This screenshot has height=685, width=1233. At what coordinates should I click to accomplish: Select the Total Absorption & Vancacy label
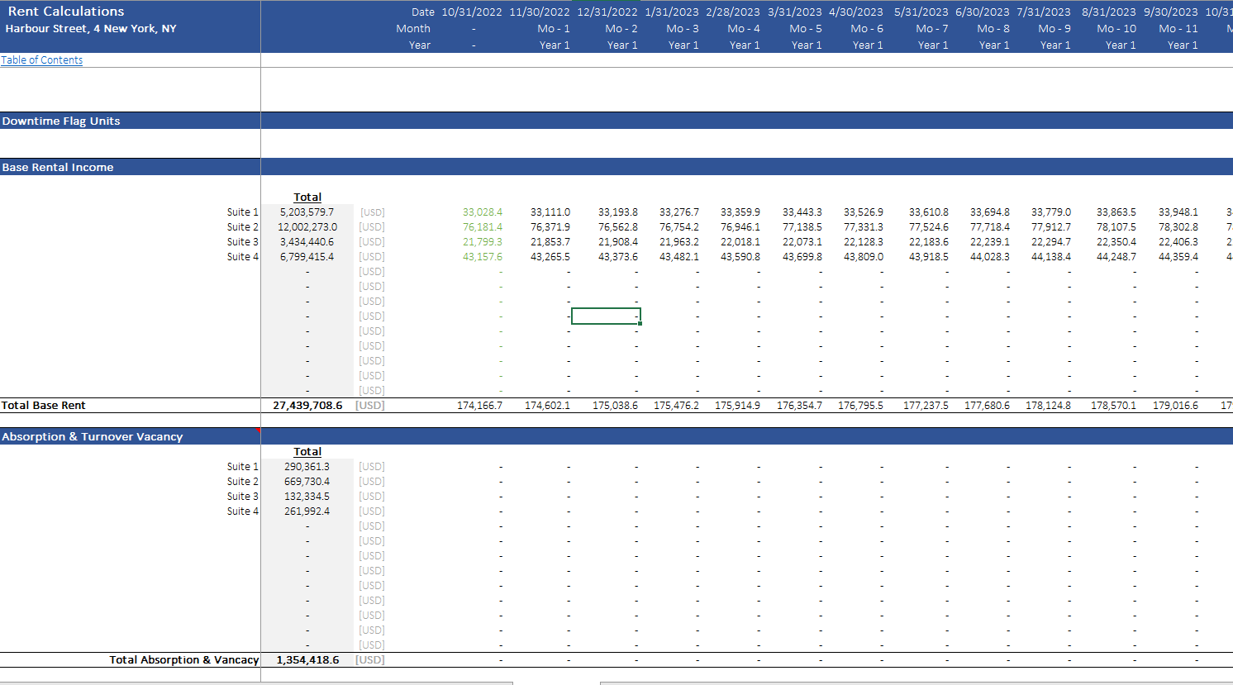(x=184, y=660)
